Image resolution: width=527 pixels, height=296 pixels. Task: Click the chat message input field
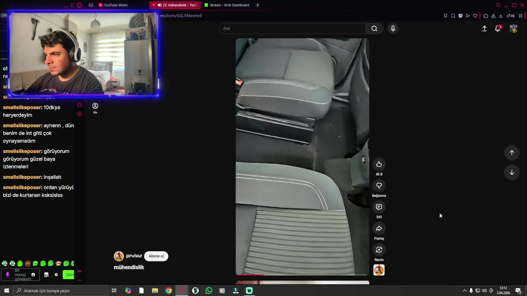click(23, 275)
